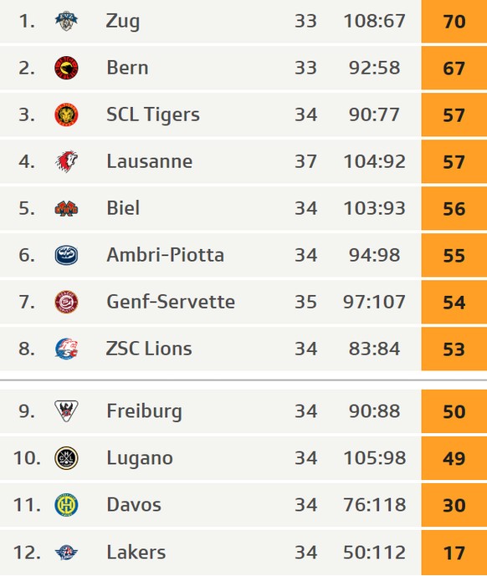Click Lakers' 17 points cell
This screenshot has width=487, height=576.
pyautogui.click(x=454, y=552)
